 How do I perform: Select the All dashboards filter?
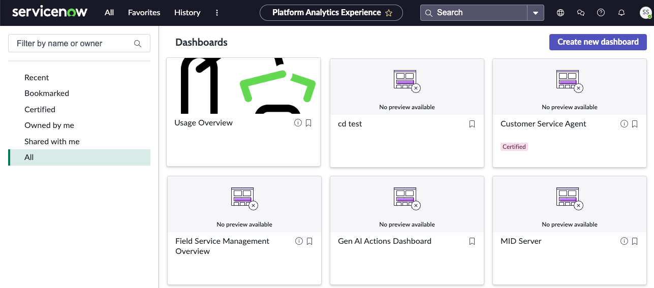click(79, 157)
